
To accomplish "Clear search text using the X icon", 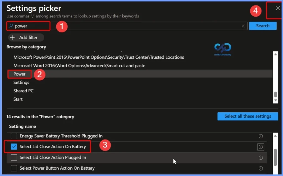I will (243, 26).
